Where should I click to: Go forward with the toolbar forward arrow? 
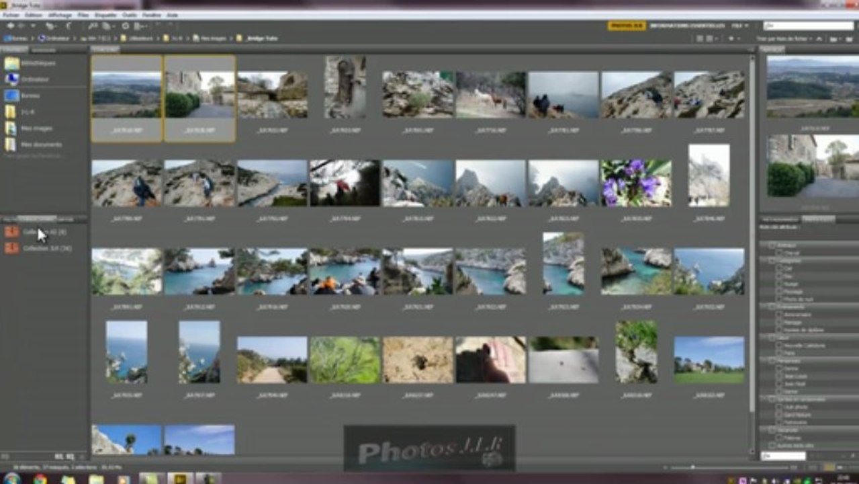pos(21,26)
